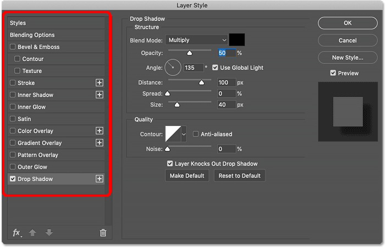Click the move effect down arrow
This screenshot has height=249, width=387.
coord(49,233)
